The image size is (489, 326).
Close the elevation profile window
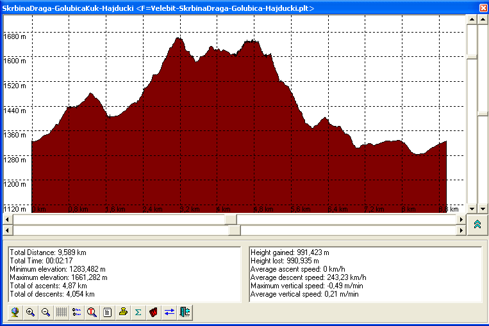point(483,7)
